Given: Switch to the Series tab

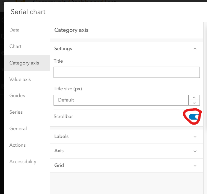Looking at the screenshot, I should tap(16, 112).
